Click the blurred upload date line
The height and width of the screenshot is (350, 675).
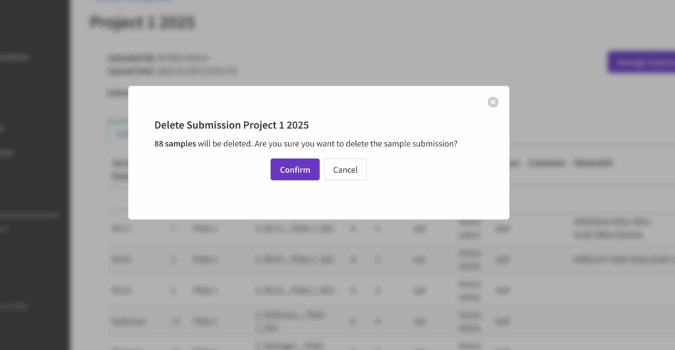[171, 71]
